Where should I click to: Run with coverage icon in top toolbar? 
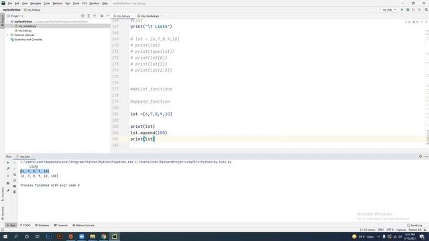click(414, 9)
